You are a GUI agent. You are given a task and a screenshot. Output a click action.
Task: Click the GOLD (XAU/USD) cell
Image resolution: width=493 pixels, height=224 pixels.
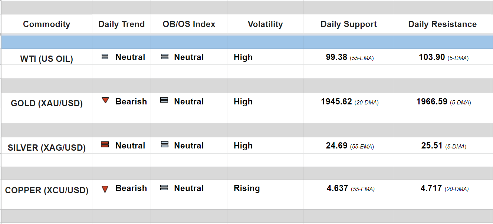pos(46,103)
